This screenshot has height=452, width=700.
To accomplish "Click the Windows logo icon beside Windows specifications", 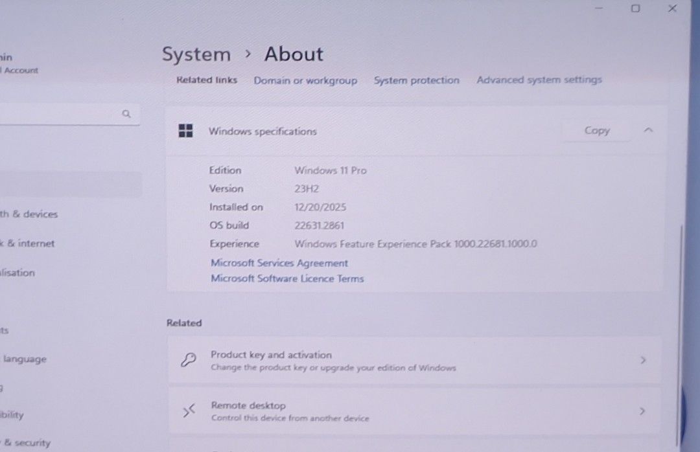I will (186, 131).
